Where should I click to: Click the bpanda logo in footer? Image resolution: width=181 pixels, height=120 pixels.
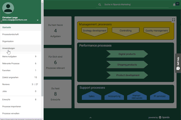click(164, 117)
